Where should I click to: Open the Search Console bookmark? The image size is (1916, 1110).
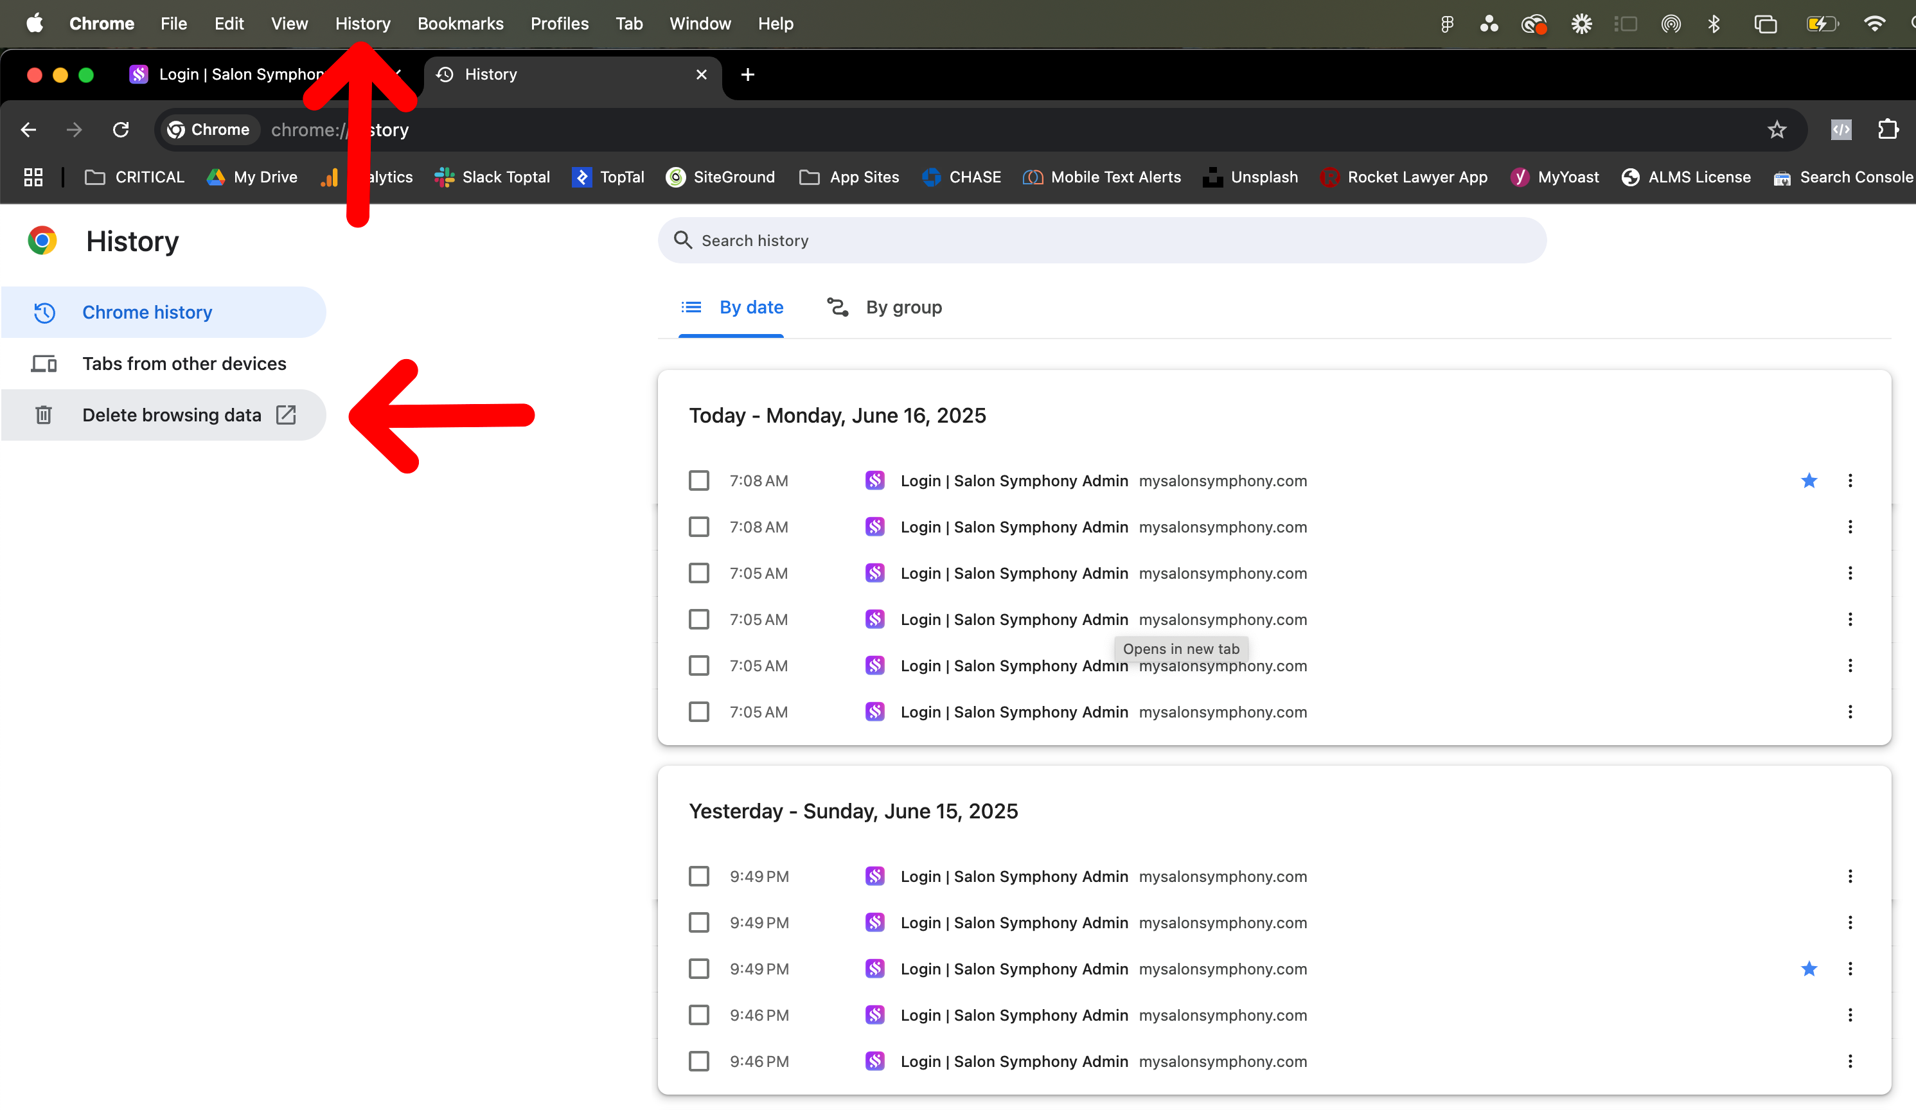pyautogui.click(x=1843, y=177)
